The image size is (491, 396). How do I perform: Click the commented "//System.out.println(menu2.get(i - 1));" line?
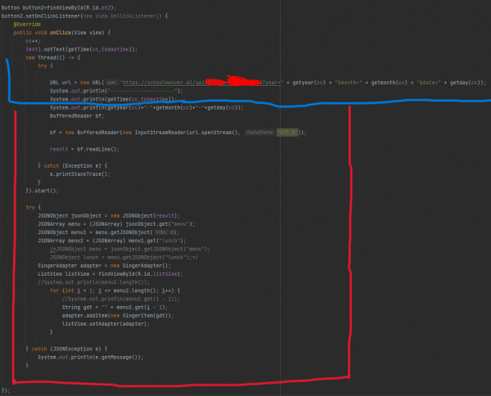121,299
